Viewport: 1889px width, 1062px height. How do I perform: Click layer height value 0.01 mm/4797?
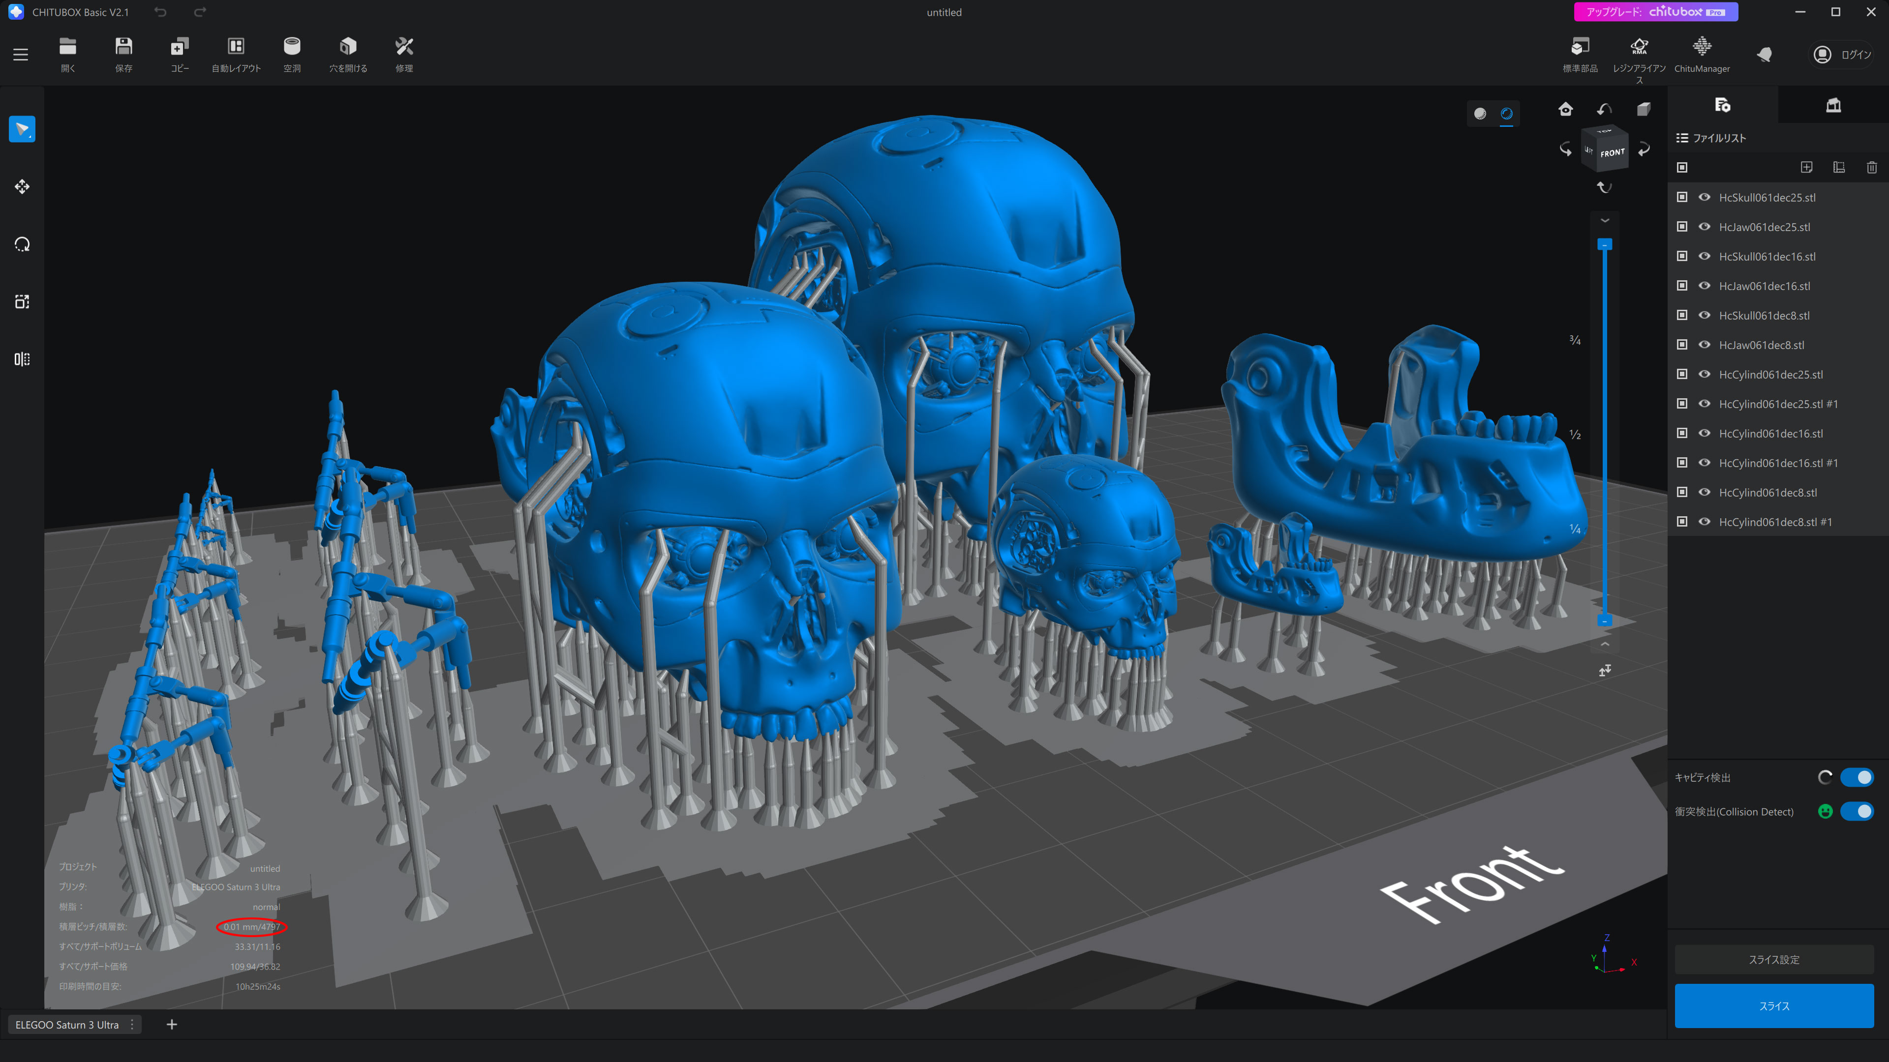click(x=251, y=927)
